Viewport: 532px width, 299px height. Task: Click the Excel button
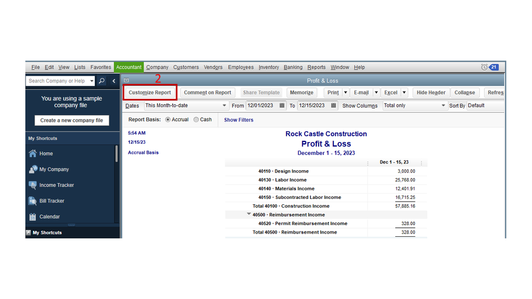click(x=390, y=93)
